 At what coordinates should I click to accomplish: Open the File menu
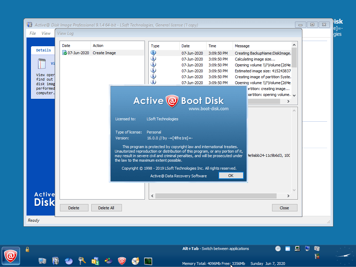32,33
